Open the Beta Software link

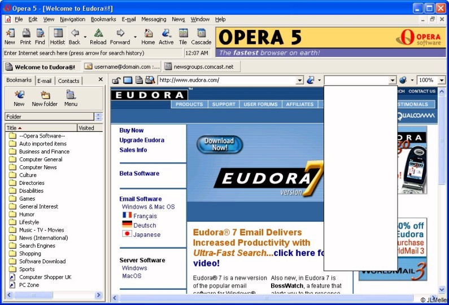(x=139, y=174)
